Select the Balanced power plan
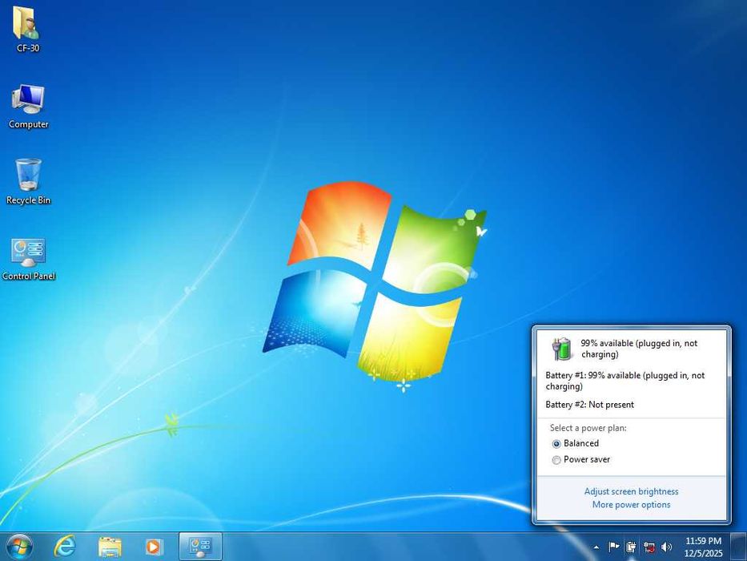This screenshot has height=561, width=747. click(575, 444)
